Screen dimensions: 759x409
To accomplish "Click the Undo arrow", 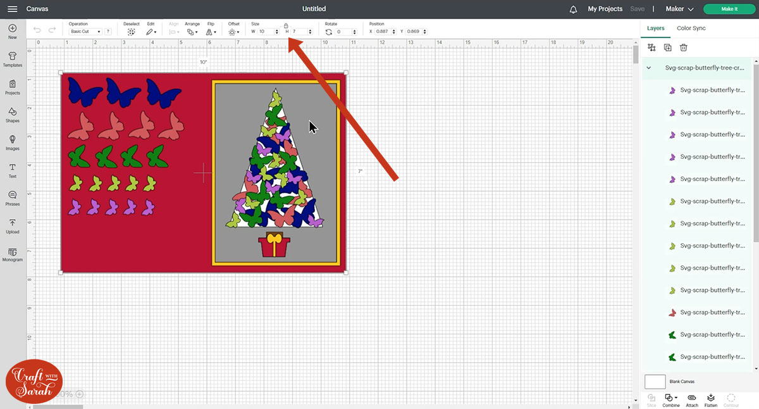I will coord(37,30).
